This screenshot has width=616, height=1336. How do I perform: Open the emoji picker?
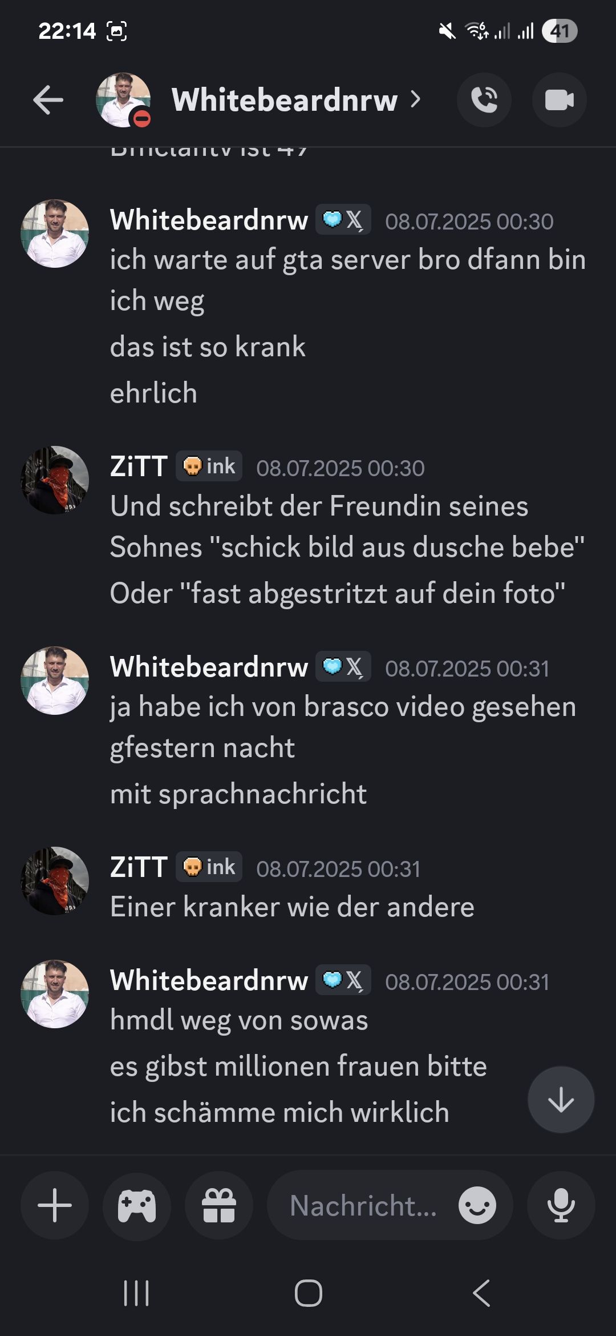pyautogui.click(x=477, y=1205)
